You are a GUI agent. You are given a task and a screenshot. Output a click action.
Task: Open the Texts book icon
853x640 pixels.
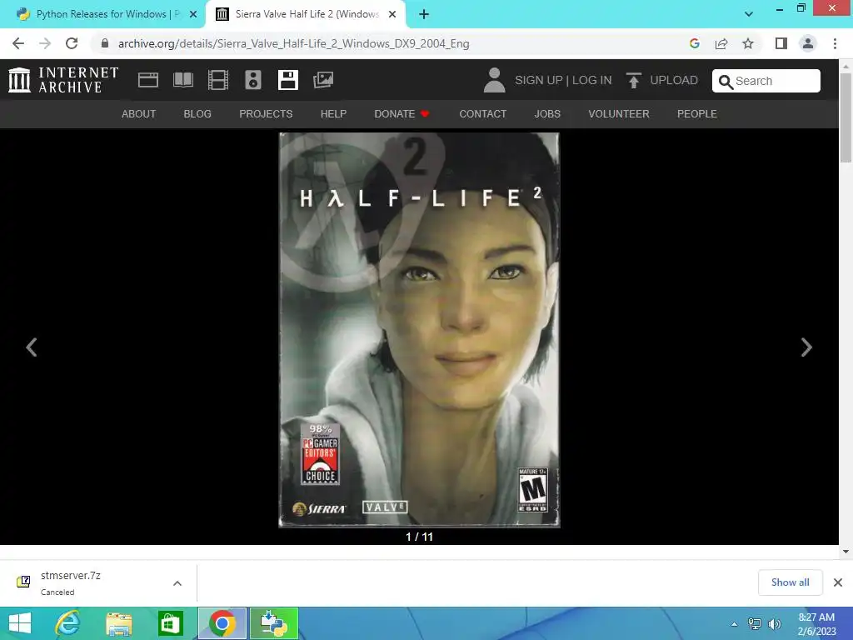coord(183,80)
